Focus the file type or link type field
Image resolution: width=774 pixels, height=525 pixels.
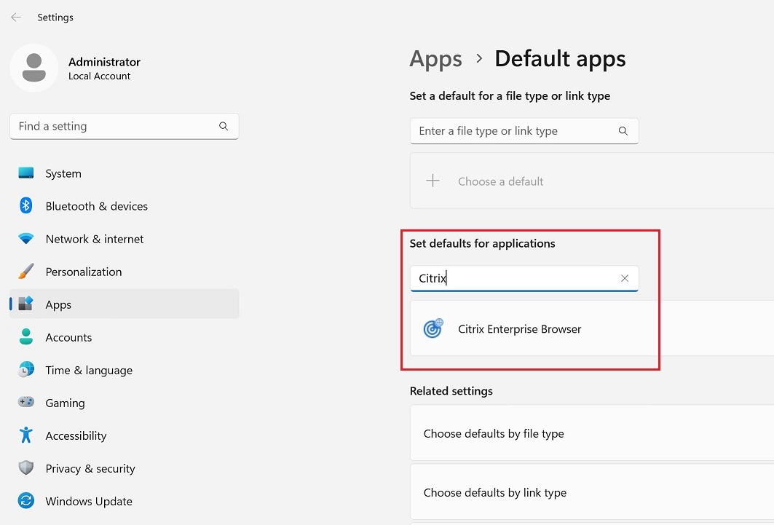click(513, 131)
